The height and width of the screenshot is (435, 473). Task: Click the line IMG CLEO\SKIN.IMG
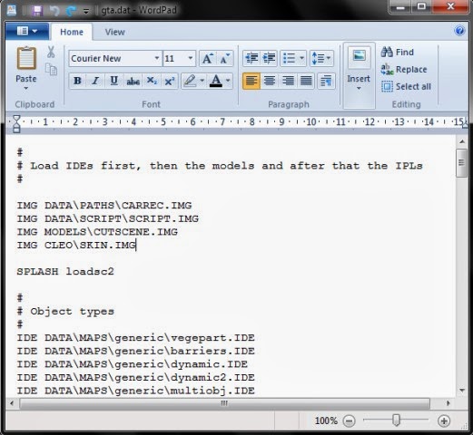click(76, 245)
